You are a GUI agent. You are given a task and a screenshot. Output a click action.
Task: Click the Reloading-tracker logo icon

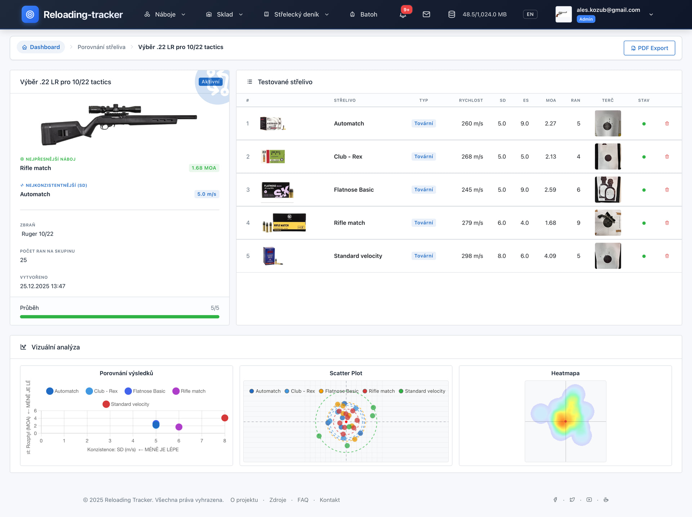click(30, 14)
